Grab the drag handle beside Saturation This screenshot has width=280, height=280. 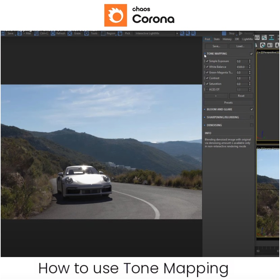tap(204, 84)
